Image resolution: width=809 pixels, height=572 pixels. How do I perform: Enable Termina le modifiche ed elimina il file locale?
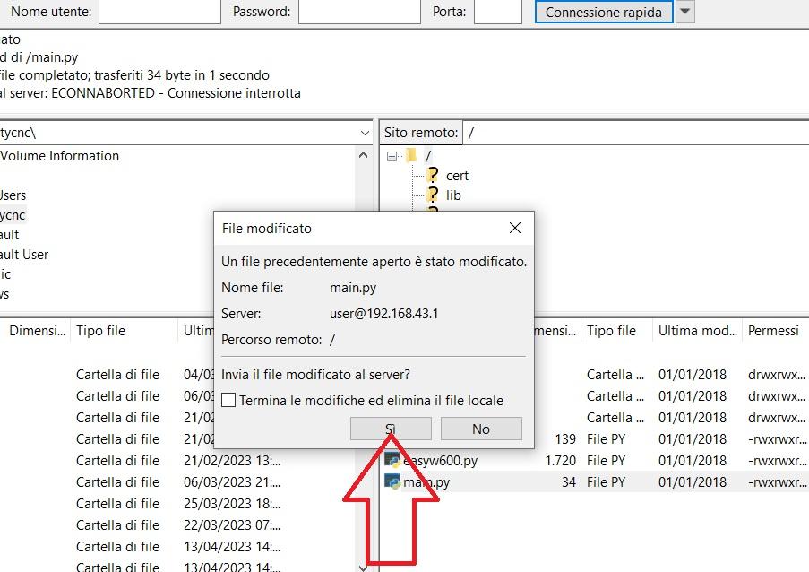(227, 400)
